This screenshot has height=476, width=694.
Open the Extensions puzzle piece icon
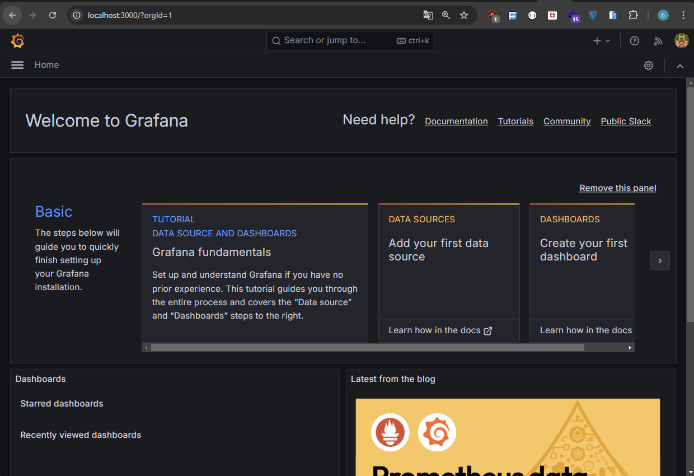pyautogui.click(x=633, y=15)
